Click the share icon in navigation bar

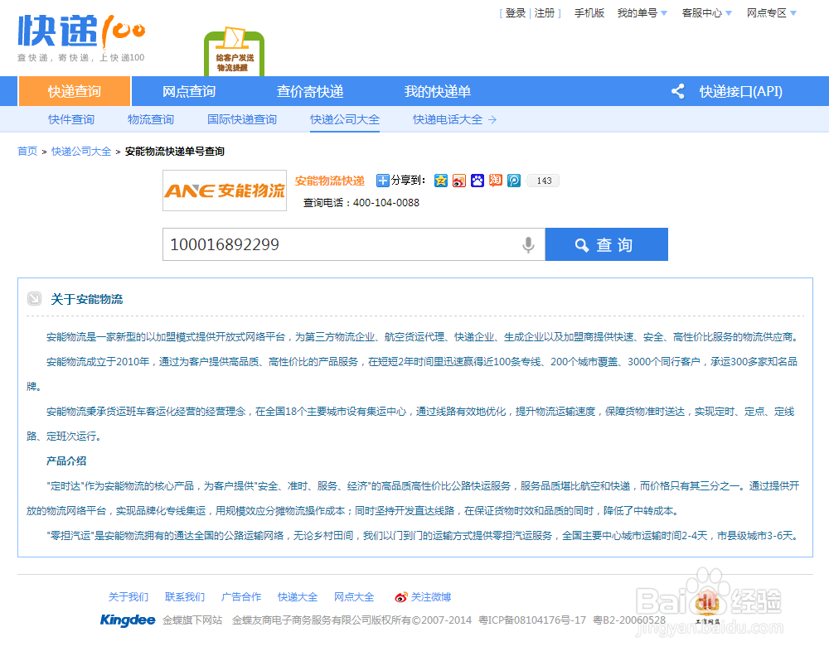coord(678,91)
